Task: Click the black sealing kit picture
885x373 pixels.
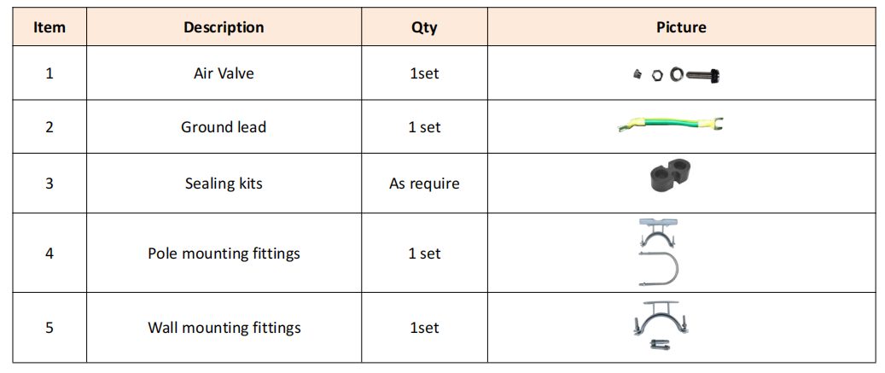Action: pyautogui.click(x=669, y=176)
